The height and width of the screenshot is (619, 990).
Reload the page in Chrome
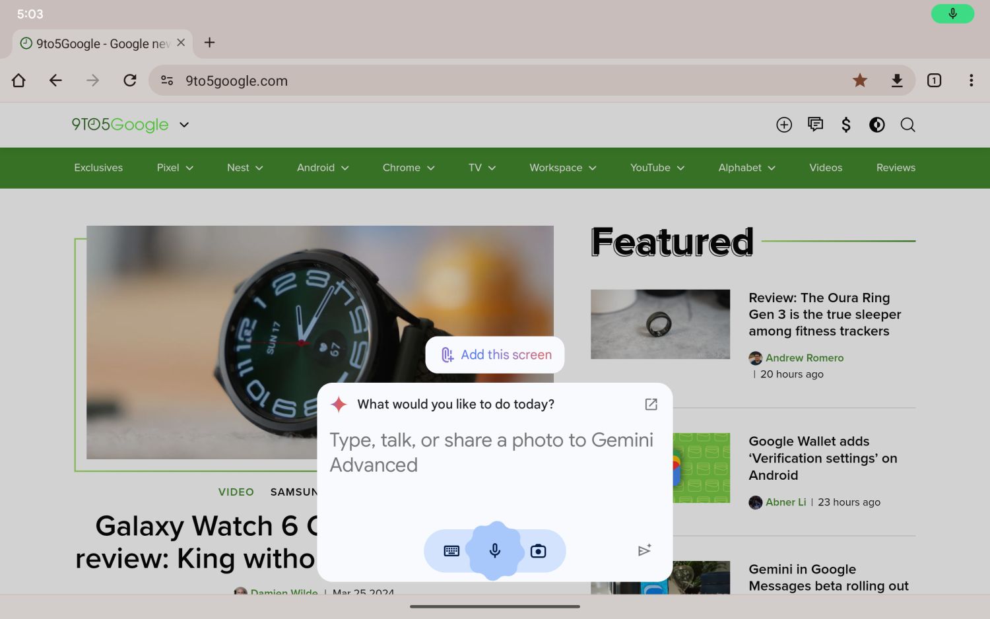pos(130,81)
